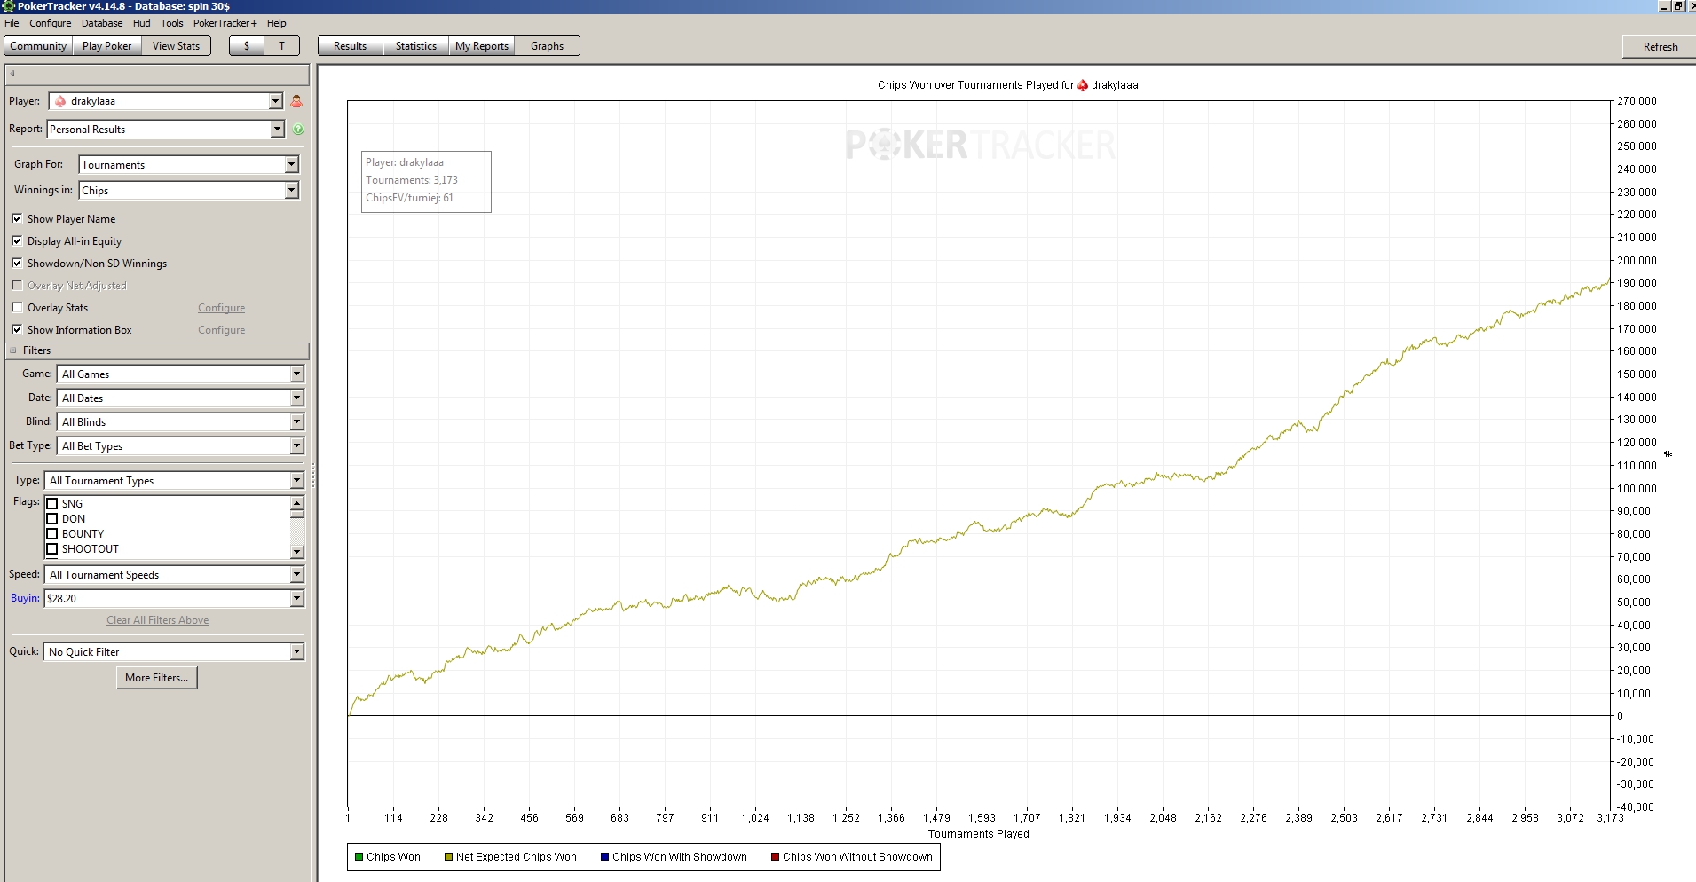Toggle the Show Information Box checkbox
1696x882 pixels.
pyautogui.click(x=17, y=329)
